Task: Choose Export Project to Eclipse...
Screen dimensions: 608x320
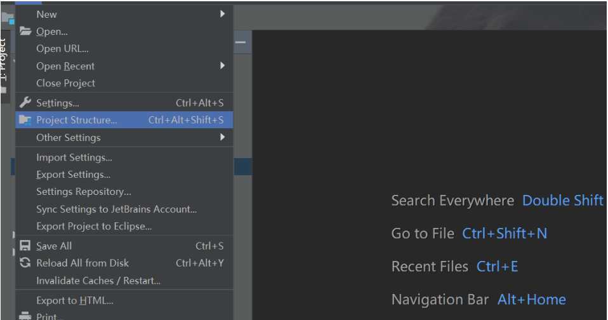Action: click(x=124, y=226)
